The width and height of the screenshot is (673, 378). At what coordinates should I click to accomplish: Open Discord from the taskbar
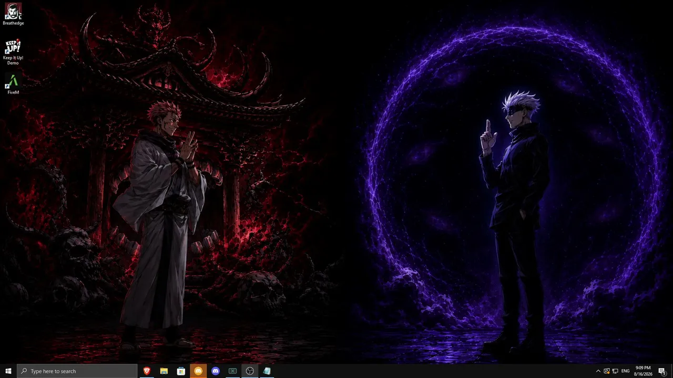click(216, 371)
